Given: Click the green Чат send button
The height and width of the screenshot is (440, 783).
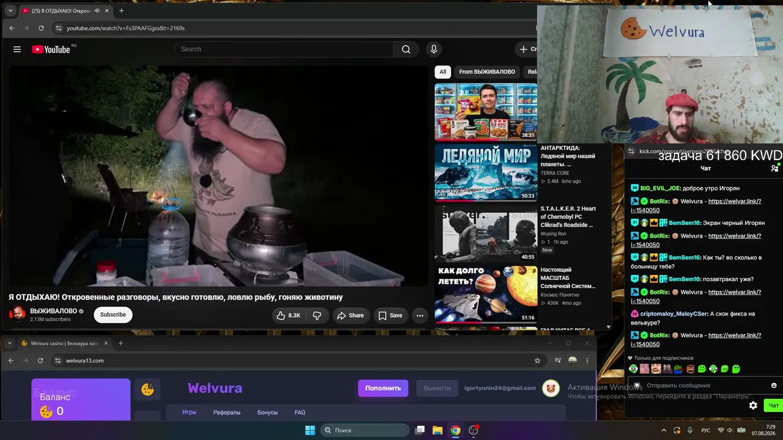Looking at the screenshot, I should (773, 405).
